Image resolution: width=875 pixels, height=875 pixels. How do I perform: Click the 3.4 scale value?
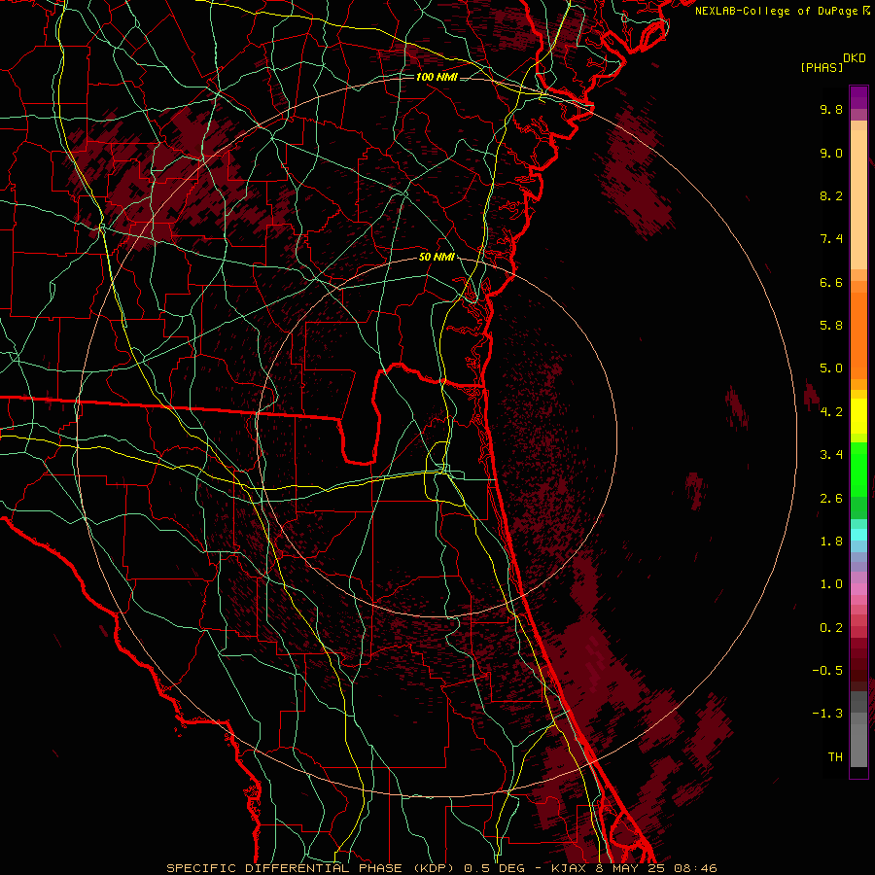[831, 455]
